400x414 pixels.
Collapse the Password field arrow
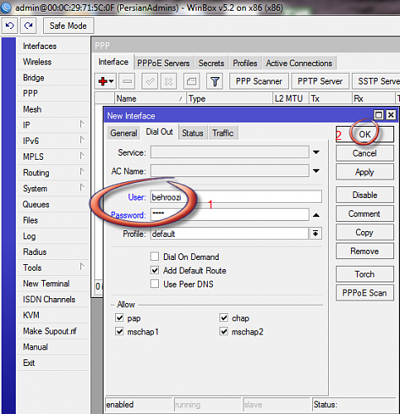[x=316, y=215]
